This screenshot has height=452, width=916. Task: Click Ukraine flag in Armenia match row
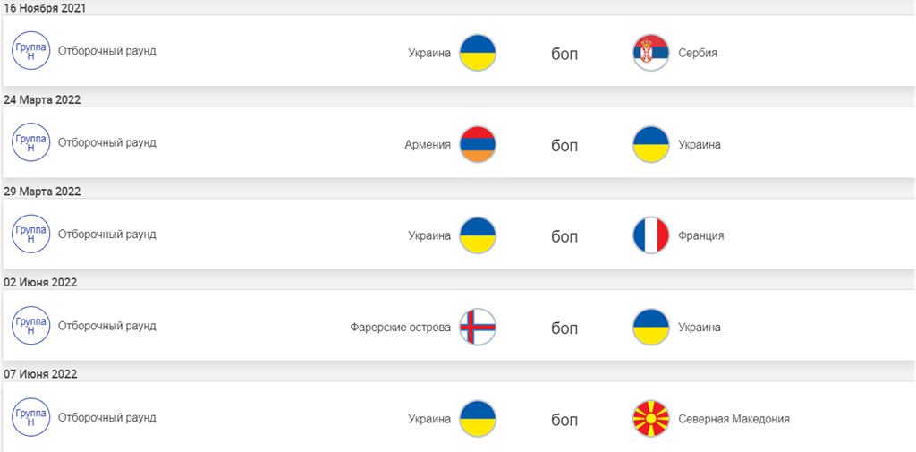[x=650, y=145]
